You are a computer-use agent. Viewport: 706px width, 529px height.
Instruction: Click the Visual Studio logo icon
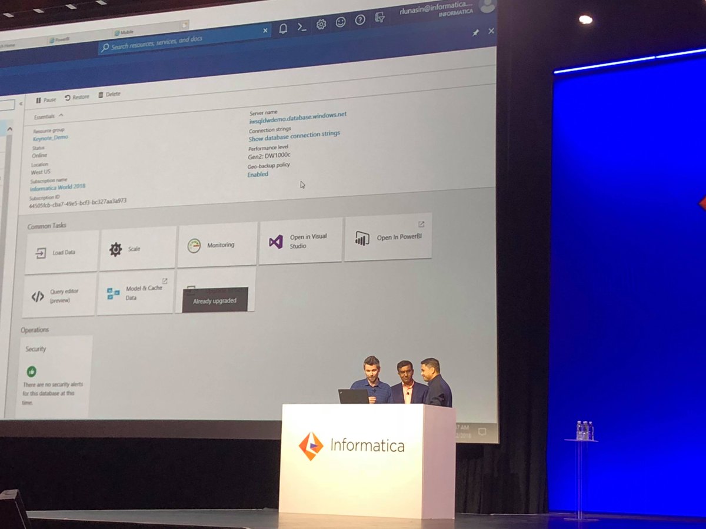276,242
